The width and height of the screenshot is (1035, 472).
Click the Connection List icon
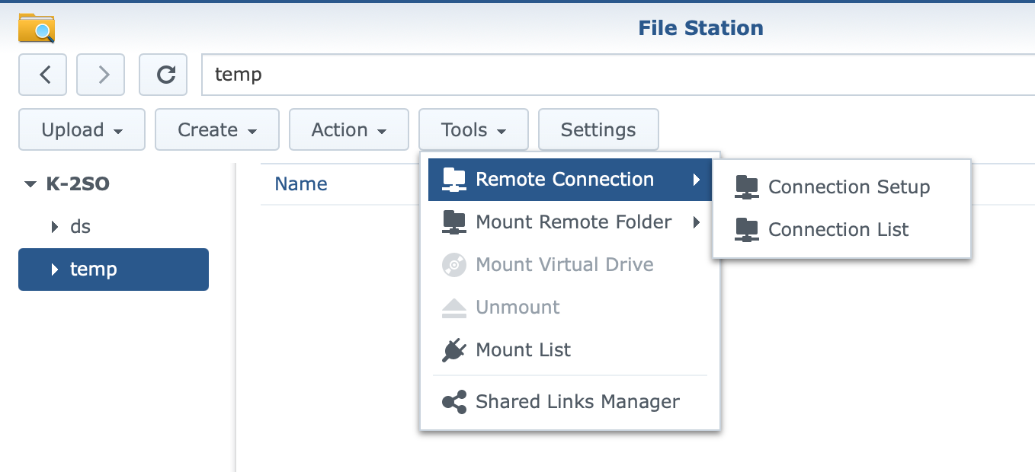[747, 230]
